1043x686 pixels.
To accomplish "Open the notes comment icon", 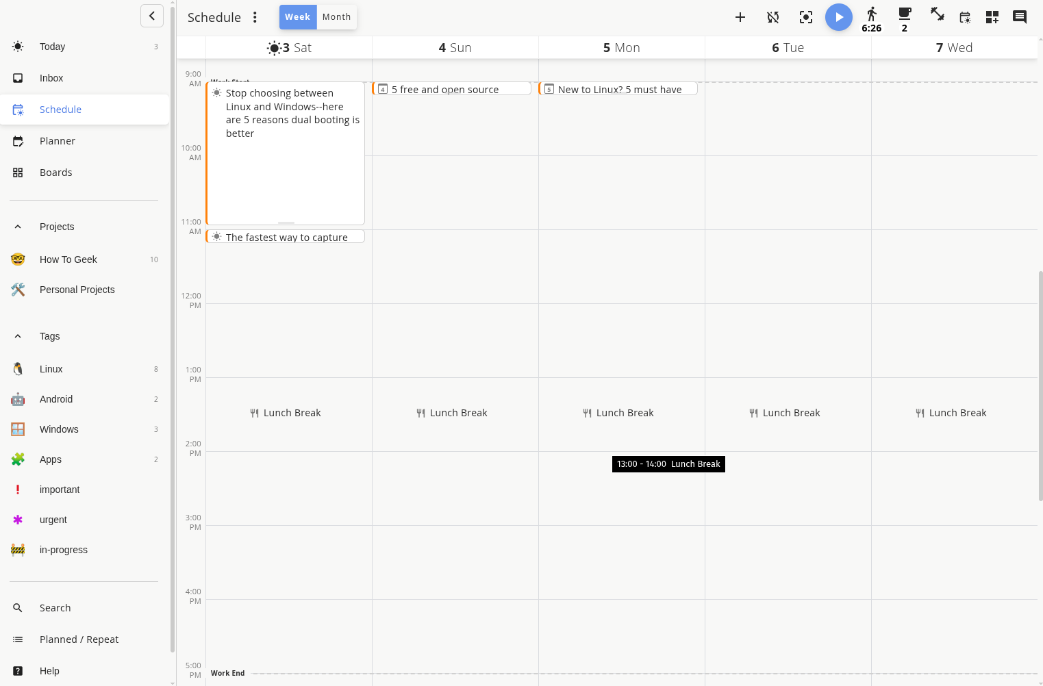I will (x=1020, y=17).
